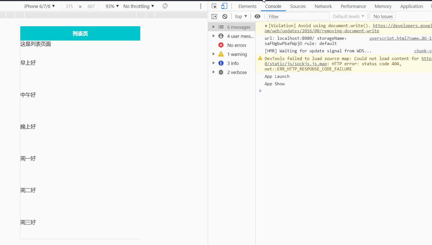This screenshot has height=245, width=432.
Task: Click the 晚上好 list item
Action: pos(28,127)
